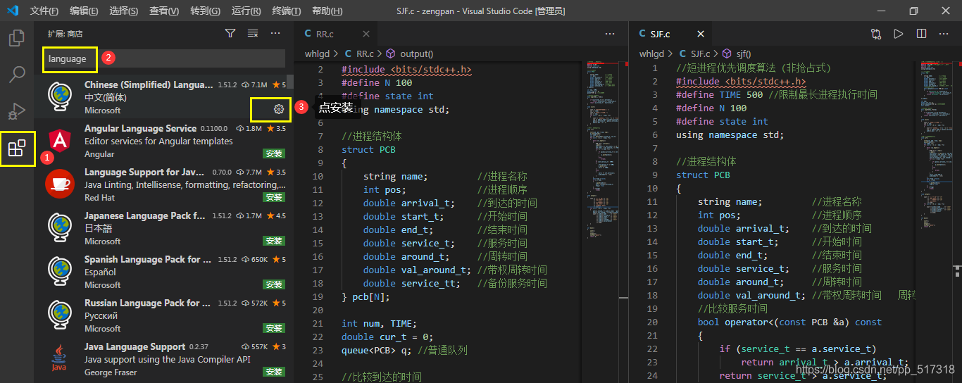This screenshot has height=383, width=962.
Task: Click sjf() breadcrumb symbol
Action: click(737, 54)
